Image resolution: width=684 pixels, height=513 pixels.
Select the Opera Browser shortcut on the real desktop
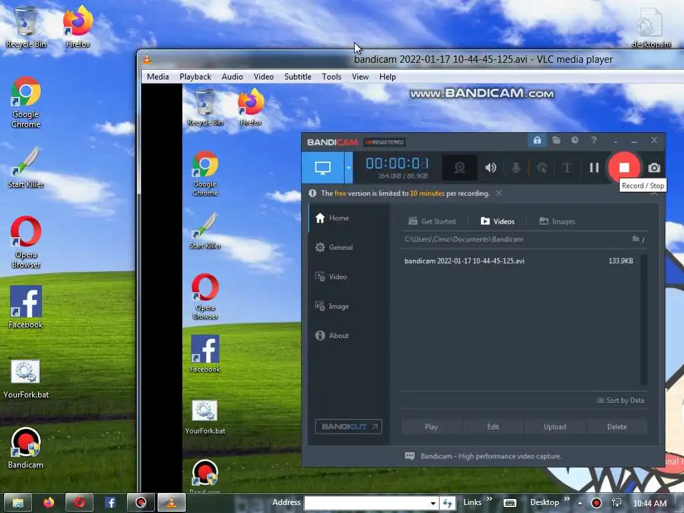point(26,242)
